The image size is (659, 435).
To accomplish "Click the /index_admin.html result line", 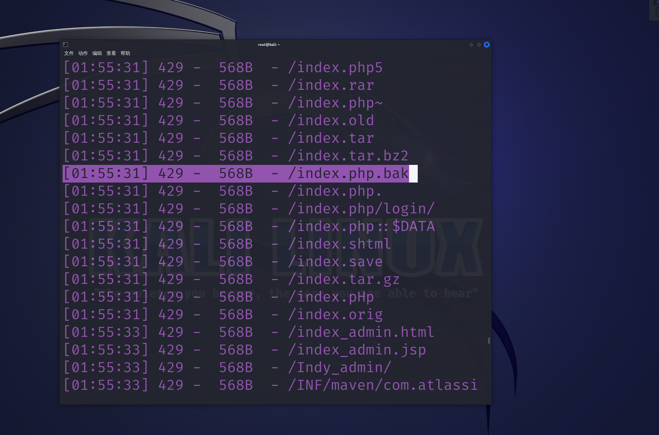I will pyautogui.click(x=361, y=332).
